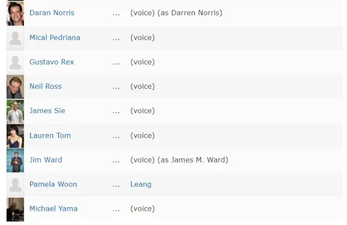Visit Michael Yama's page link

54,208
